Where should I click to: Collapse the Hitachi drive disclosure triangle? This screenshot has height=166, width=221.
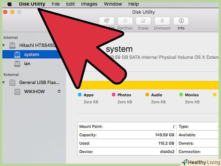(4, 46)
